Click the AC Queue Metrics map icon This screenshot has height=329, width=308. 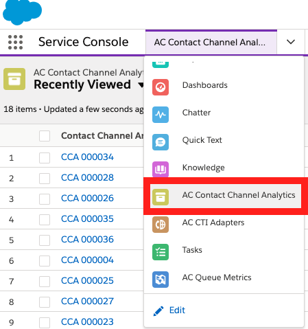click(161, 280)
